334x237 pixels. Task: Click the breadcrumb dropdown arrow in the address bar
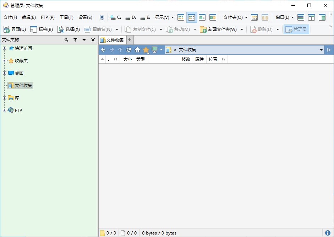[x=321, y=50]
